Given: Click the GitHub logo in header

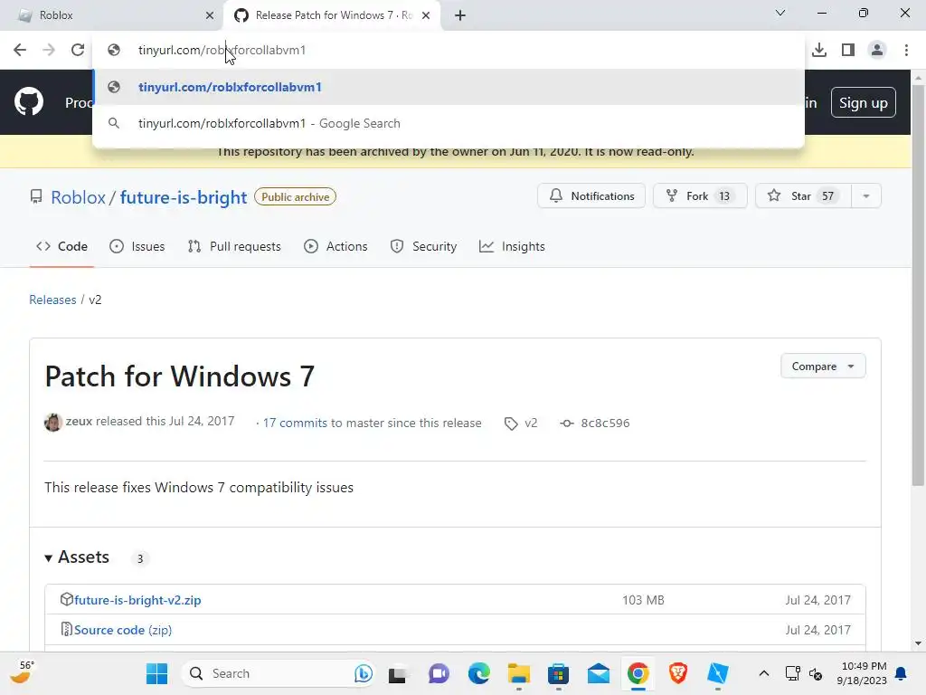Looking at the screenshot, I should tap(28, 101).
